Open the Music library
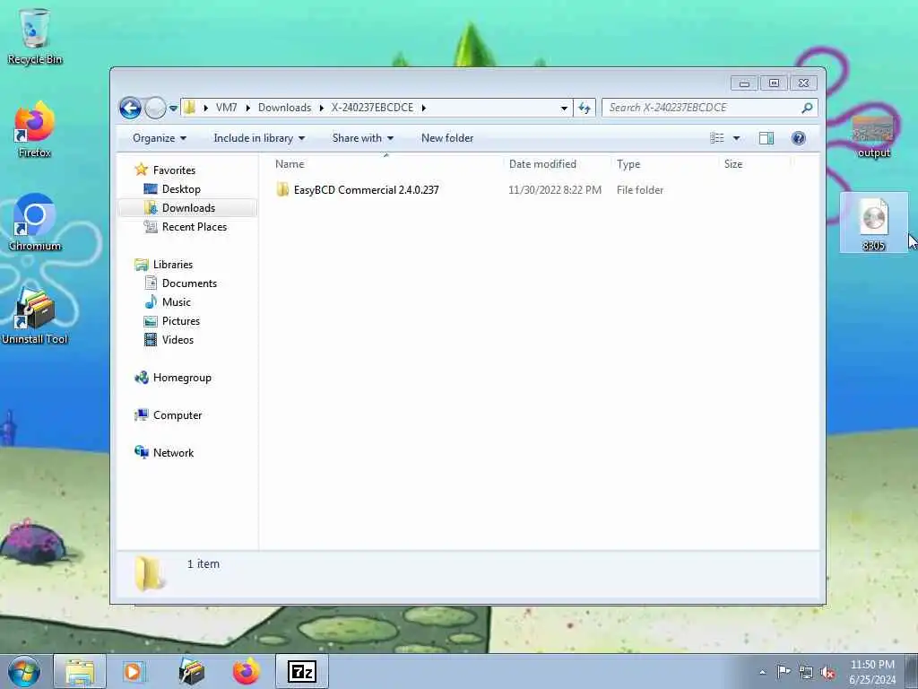 coord(177,302)
